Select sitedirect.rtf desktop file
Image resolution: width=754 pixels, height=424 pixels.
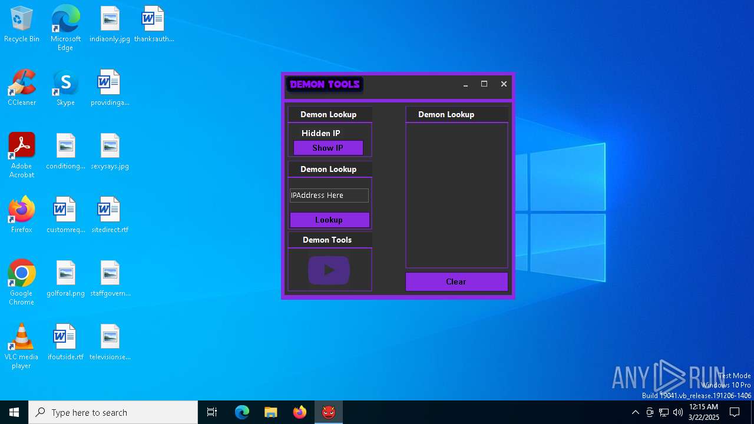[x=110, y=216]
